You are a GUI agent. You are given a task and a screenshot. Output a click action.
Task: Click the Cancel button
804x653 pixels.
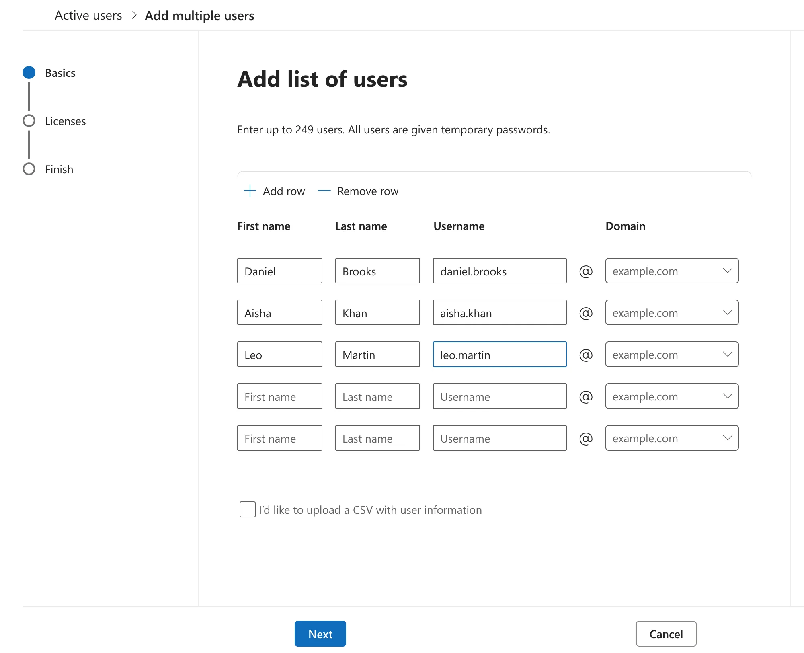point(666,634)
